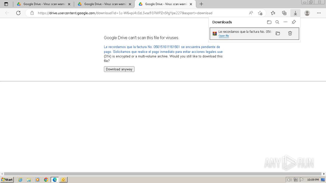Open File Explorer from taskbar
Image resolution: width=326 pixels, height=183 pixels.
(29, 180)
